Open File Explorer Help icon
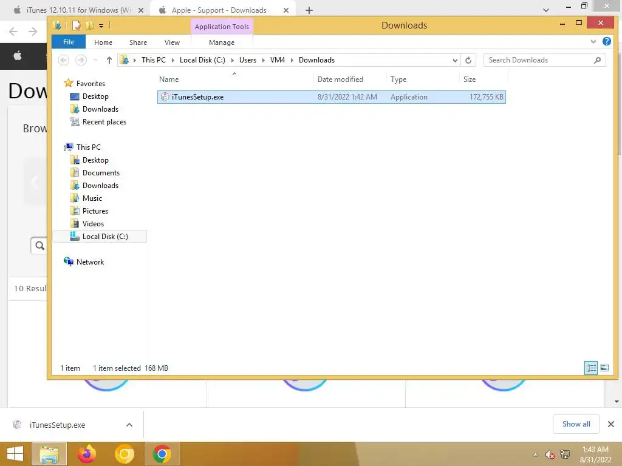The image size is (622, 466). click(607, 41)
